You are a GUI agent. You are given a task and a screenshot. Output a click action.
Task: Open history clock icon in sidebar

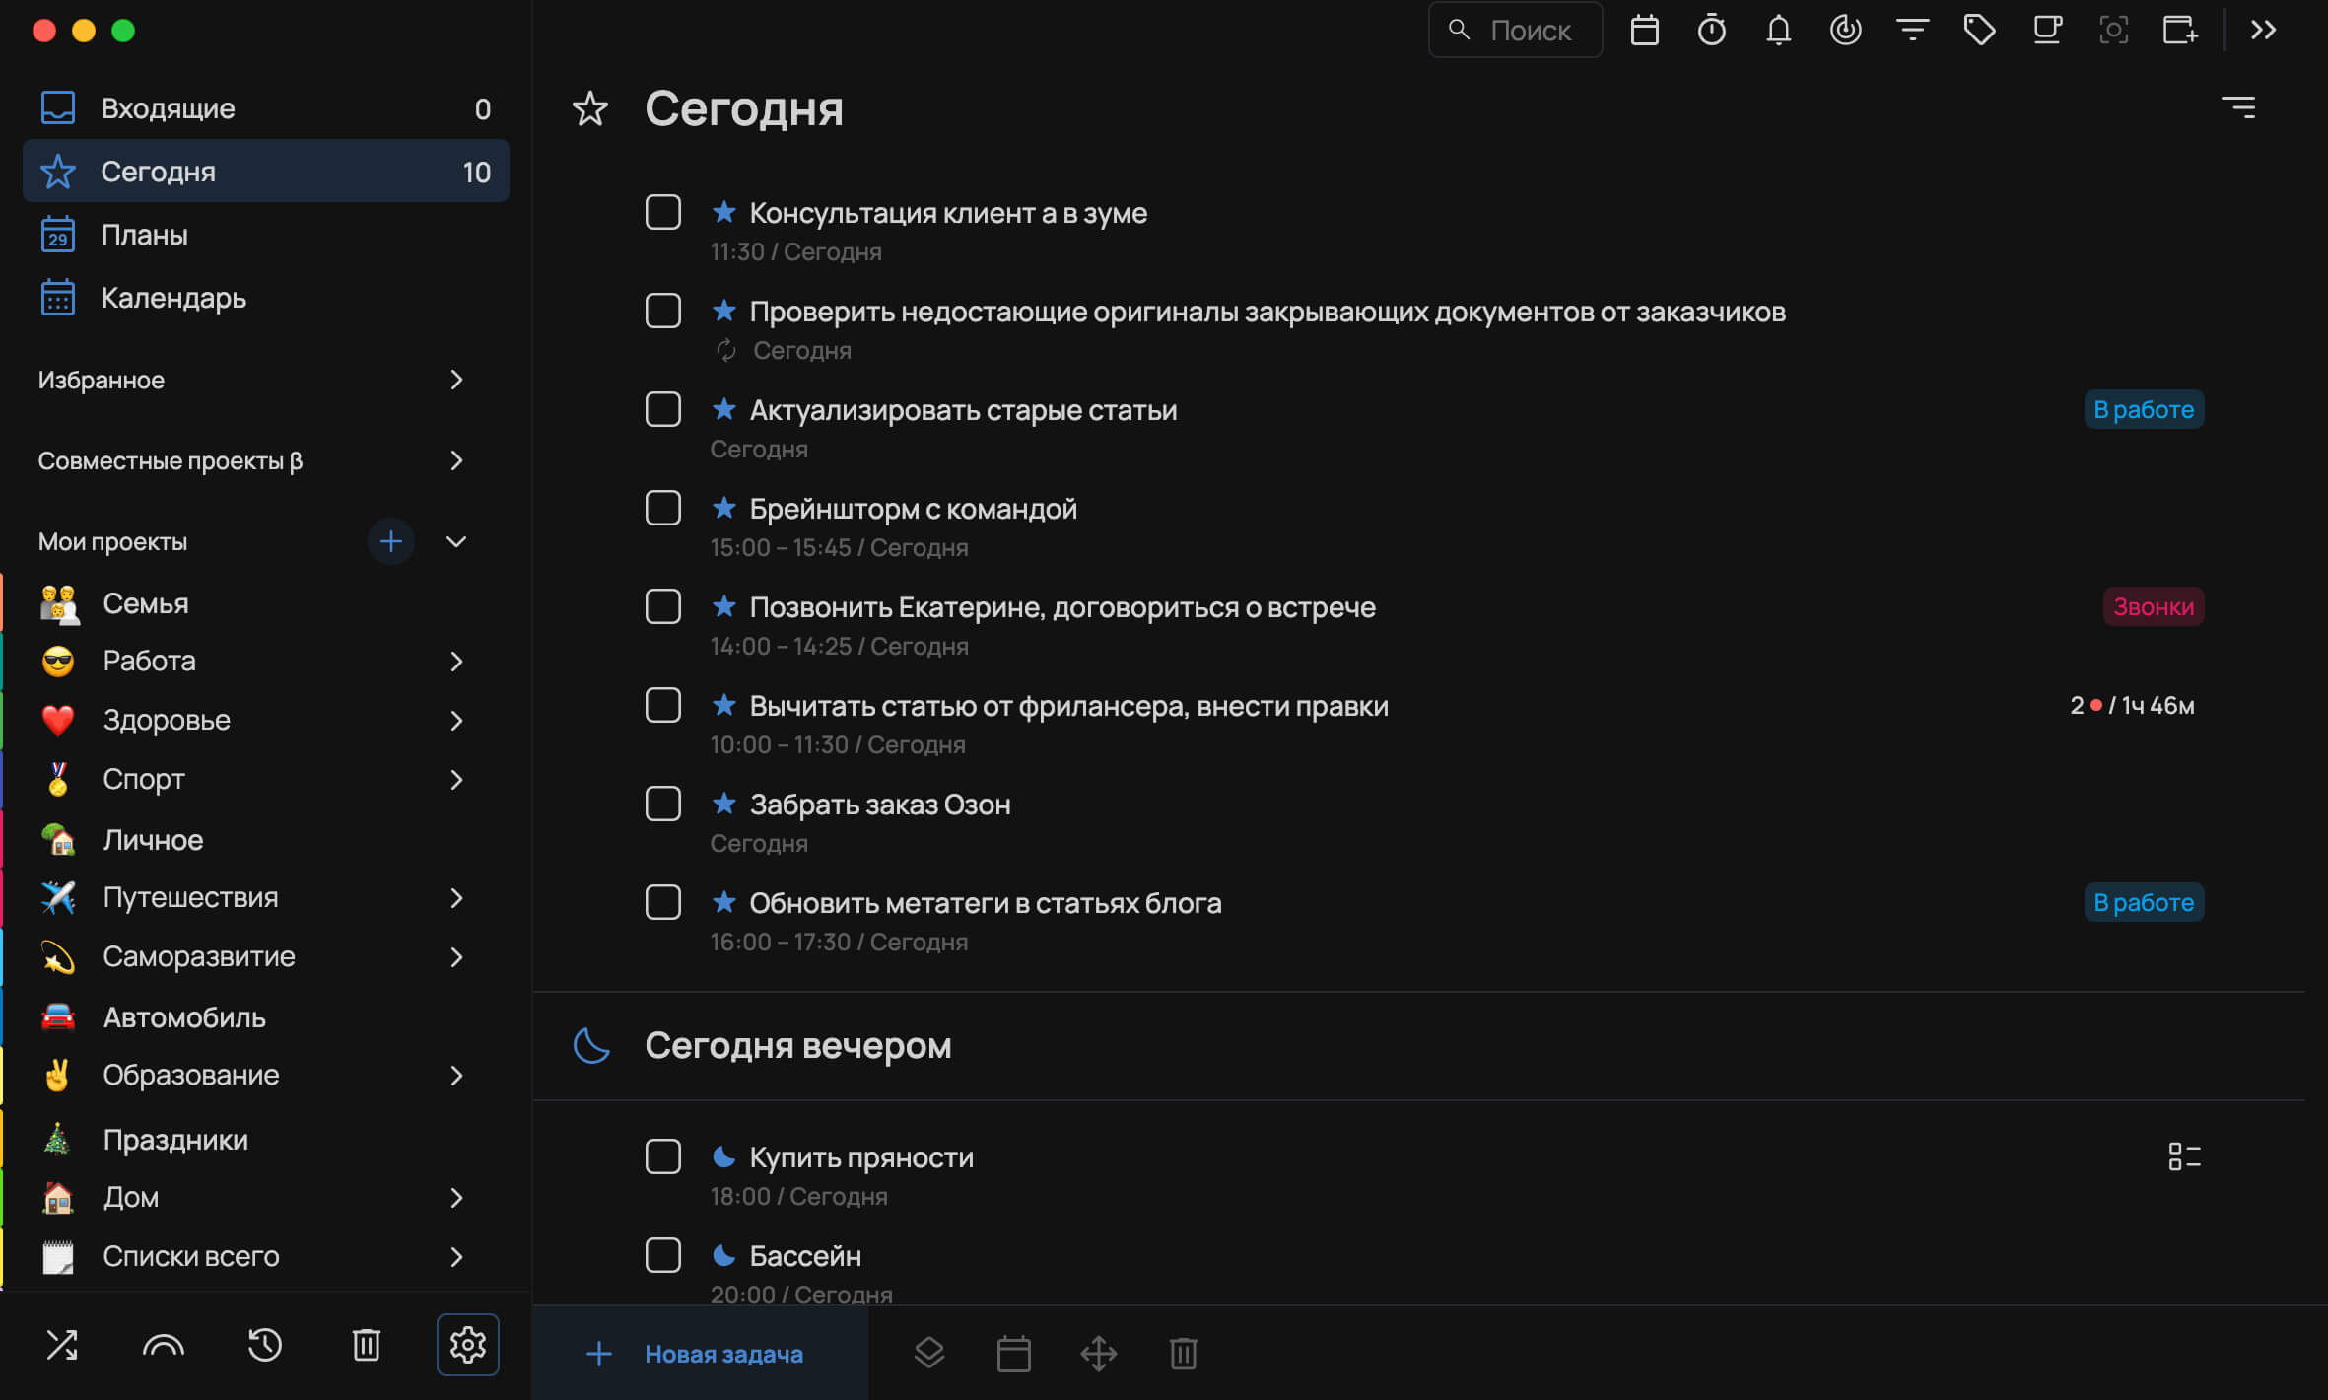coord(264,1345)
